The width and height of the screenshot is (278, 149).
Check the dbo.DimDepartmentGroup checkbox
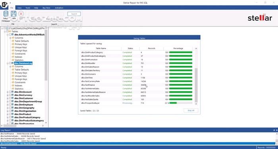tap(10, 101)
